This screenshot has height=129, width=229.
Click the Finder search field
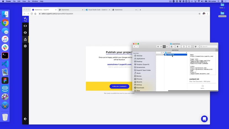(x=209, y=47)
